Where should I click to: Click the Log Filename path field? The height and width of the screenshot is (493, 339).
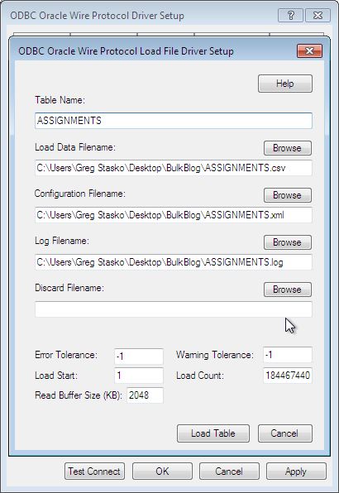pos(174,262)
